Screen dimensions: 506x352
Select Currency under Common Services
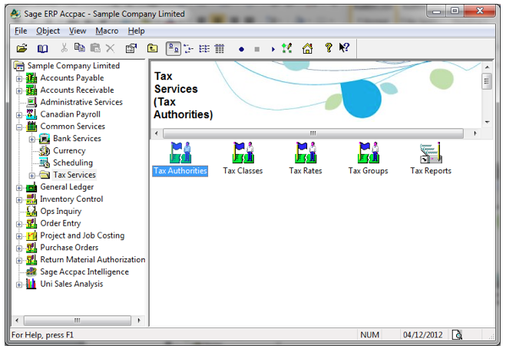pos(69,150)
